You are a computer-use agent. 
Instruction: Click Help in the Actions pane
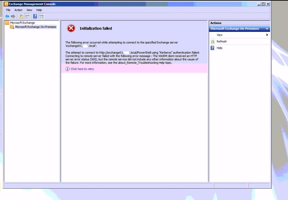(x=219, y=48)
